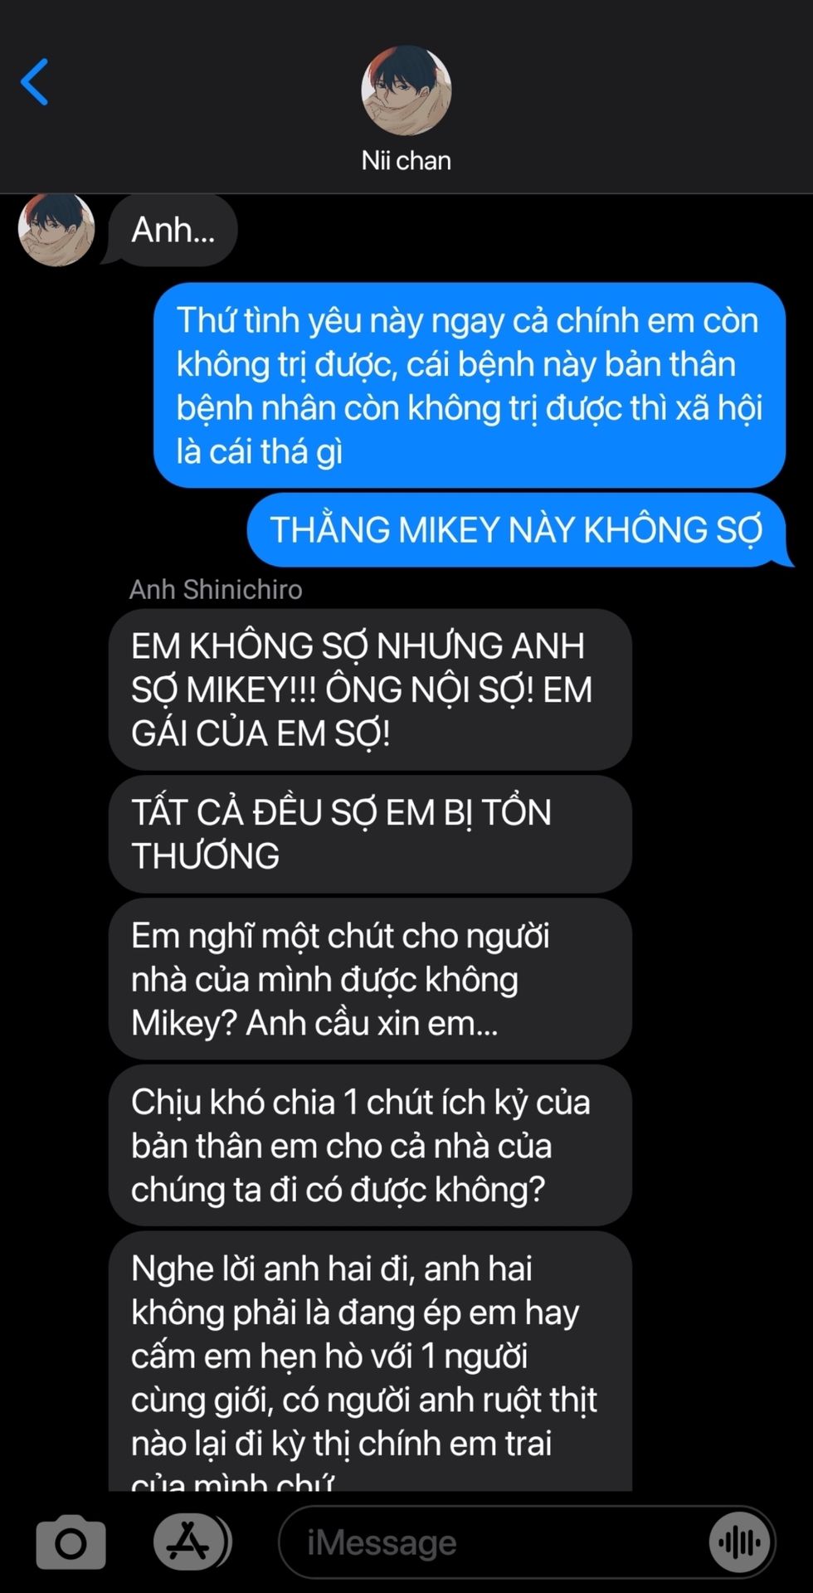Tap the 'EM KHÔNG SỢ NHƯNG ANH' bubble

pos(370,689)
